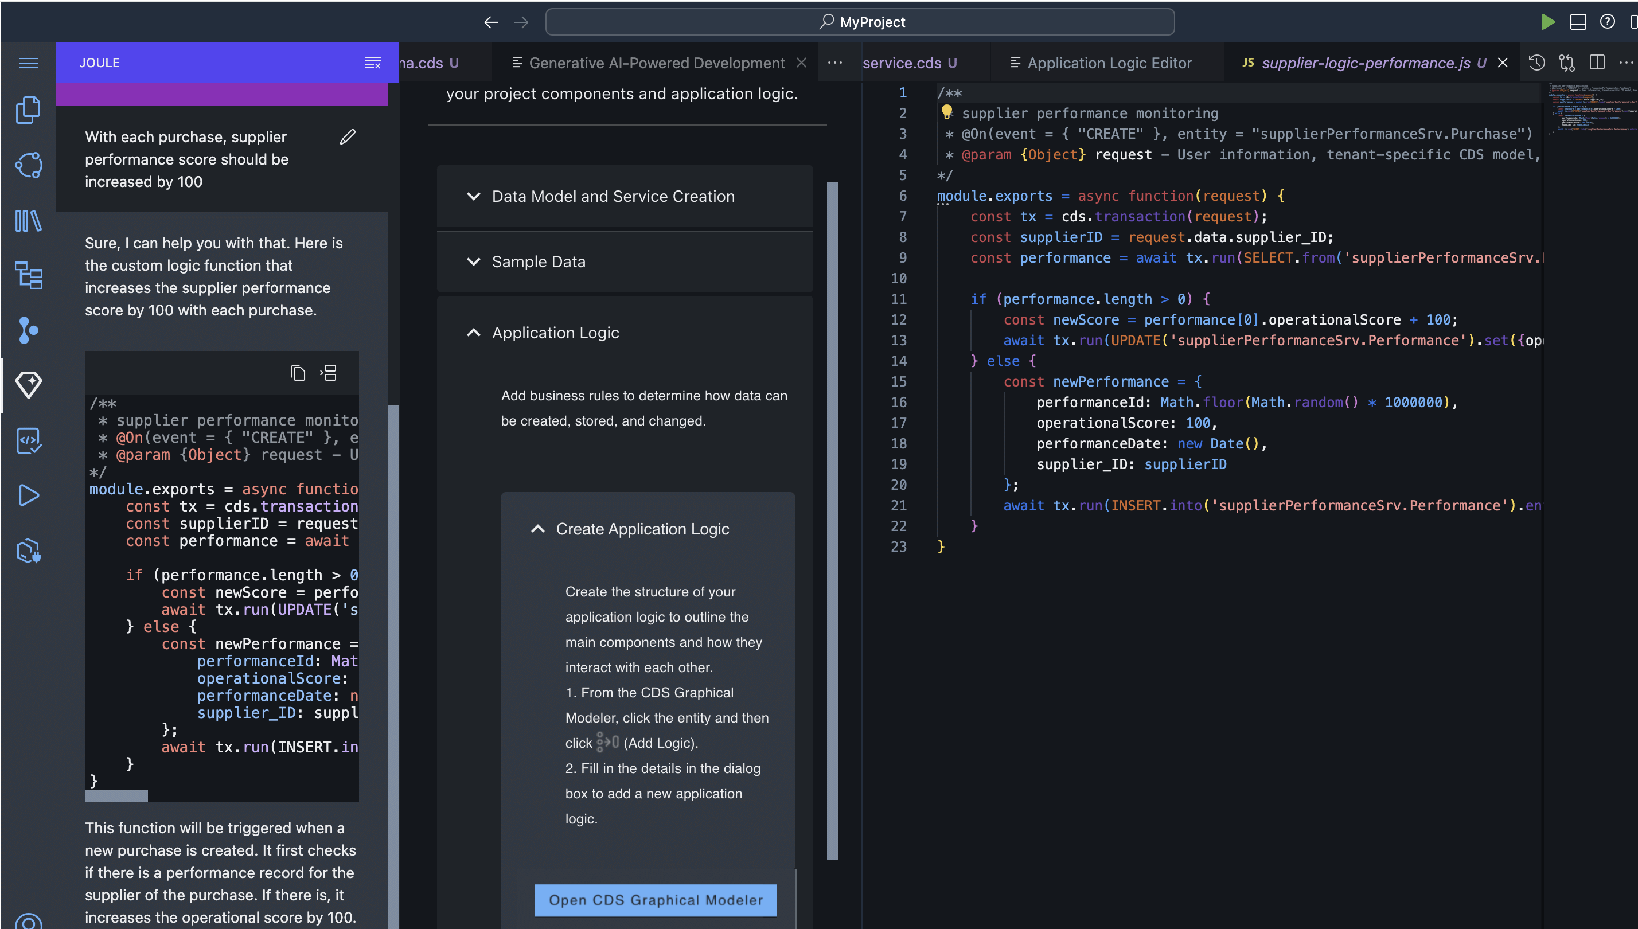Copy the Joule generated code snippet
This screenshot has width=1638, height=929.
pyautogui.click(x=298, y=373)
